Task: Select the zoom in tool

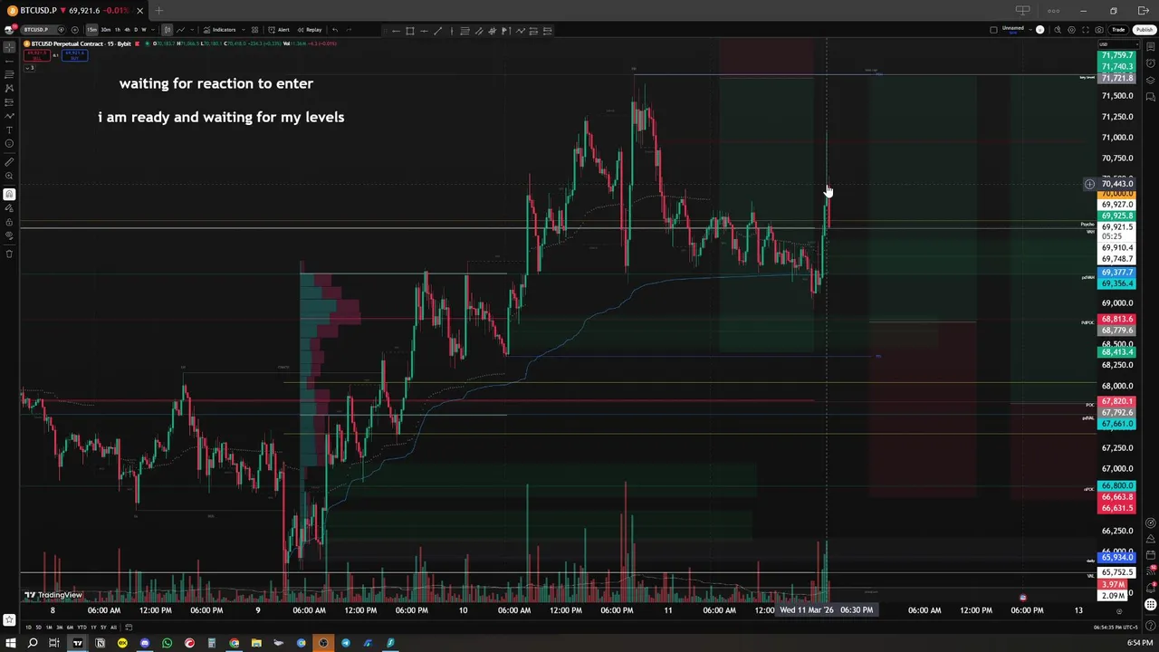Action: tap(9, 177)
